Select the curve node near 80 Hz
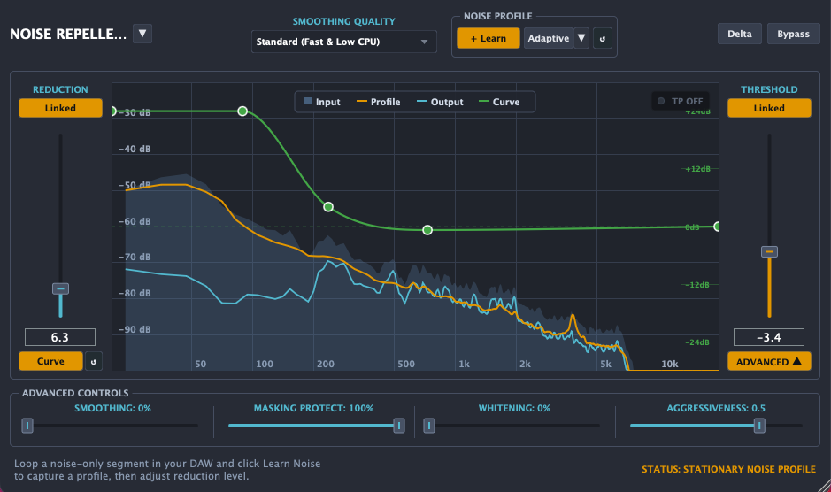The height and width of the screenshot is (492, 831). tap(242, 111)
